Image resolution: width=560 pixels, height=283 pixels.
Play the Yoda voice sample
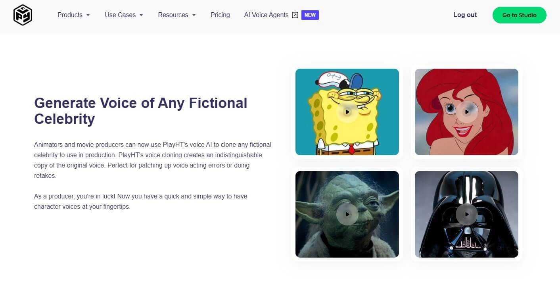pyautogui.click(x=347, y=214)
